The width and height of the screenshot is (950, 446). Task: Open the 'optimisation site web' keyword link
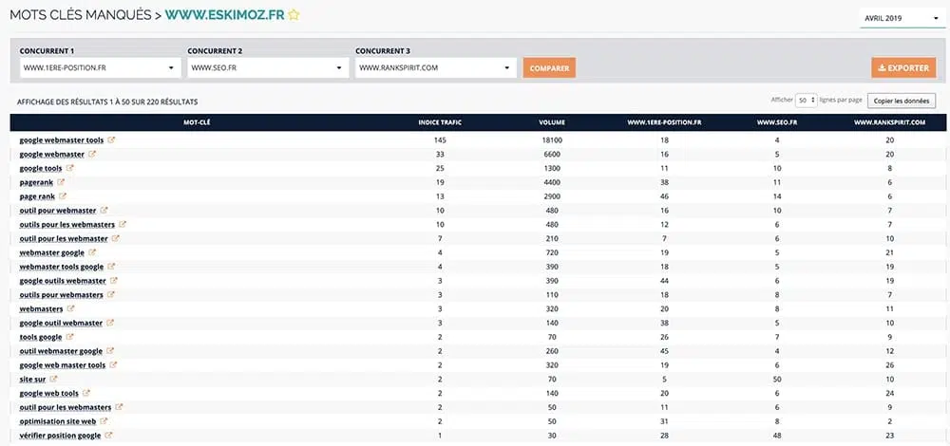[58, 421]
